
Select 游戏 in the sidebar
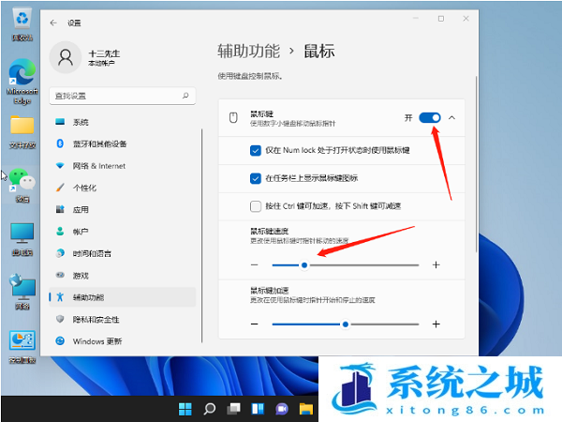(81, 276)
